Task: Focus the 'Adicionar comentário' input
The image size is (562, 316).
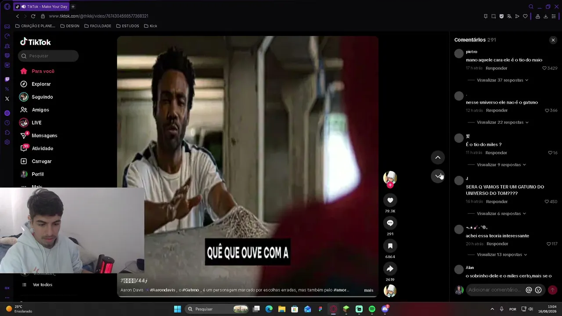Action: 494,290
